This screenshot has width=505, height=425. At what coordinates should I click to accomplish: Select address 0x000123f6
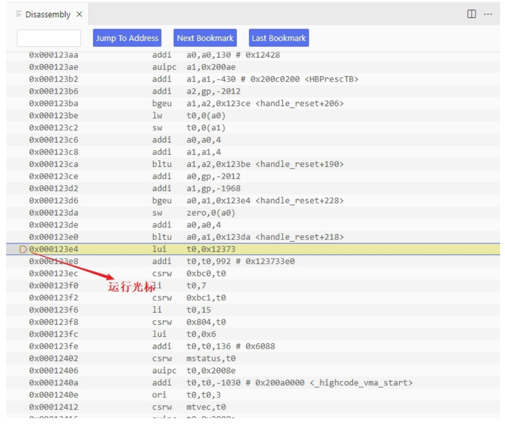pos(54,310)
